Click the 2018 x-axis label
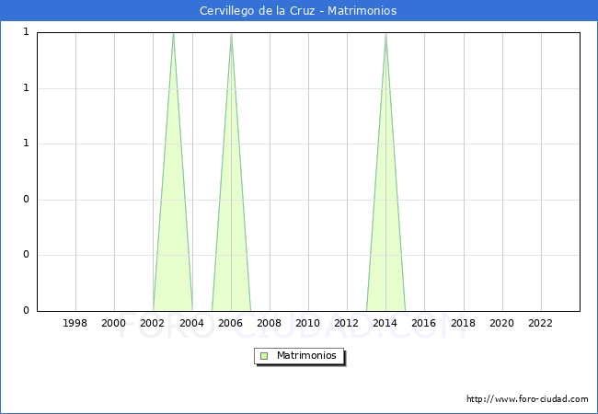The width and height of the screenshot is (598, 414). pyautogui.click(x=463, y=323)
